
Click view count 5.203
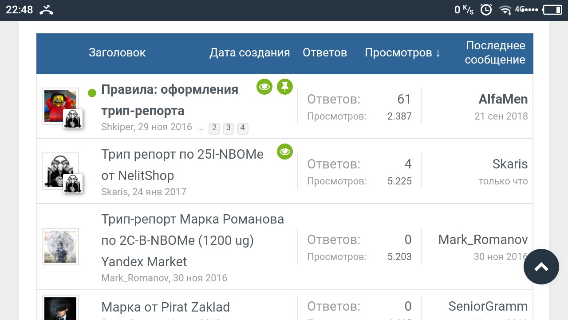399,257
